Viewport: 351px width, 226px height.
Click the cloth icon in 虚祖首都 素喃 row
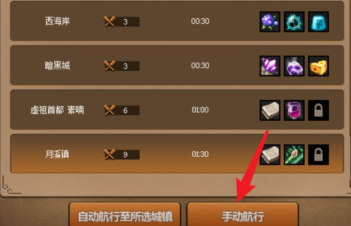pyautogui.click(x=269, y=110)
